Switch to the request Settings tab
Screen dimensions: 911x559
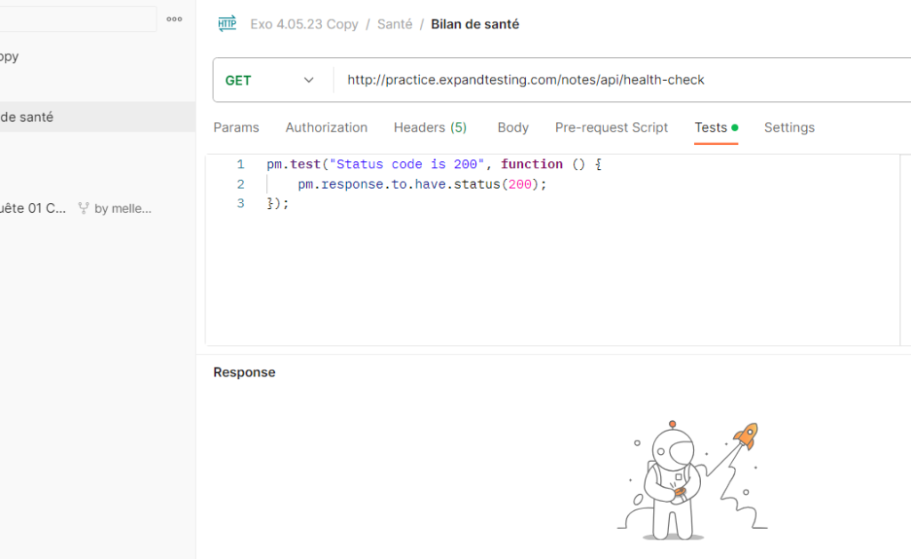click(x=789, y=127)
